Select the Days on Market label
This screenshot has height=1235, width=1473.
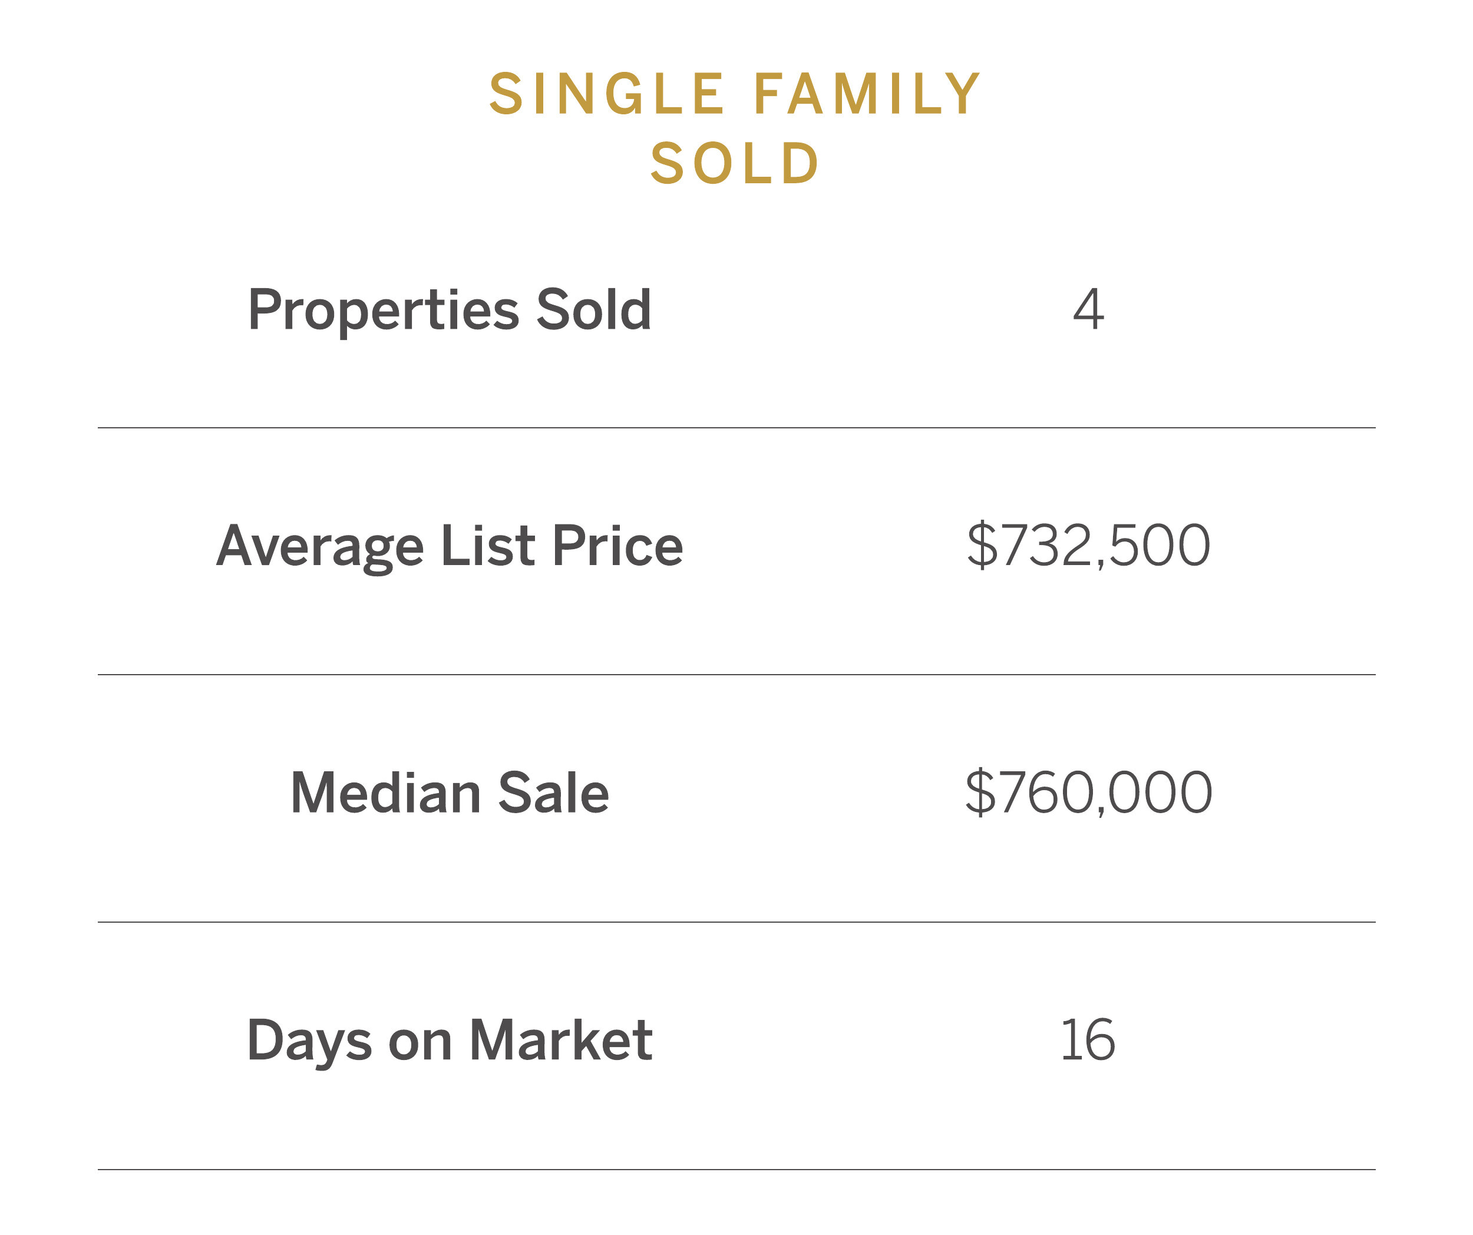450,1041
